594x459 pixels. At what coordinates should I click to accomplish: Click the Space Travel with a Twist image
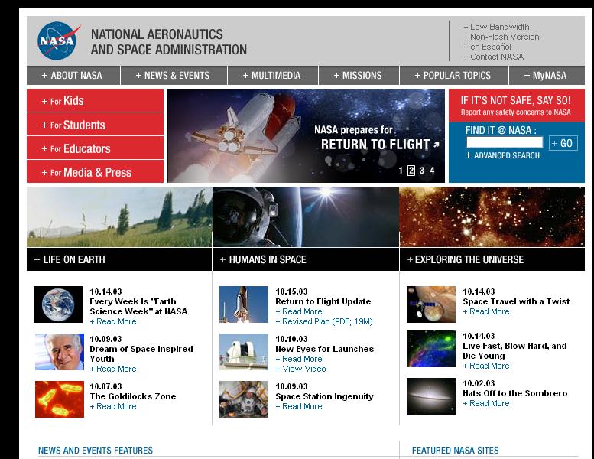click(x=430, y=304)
